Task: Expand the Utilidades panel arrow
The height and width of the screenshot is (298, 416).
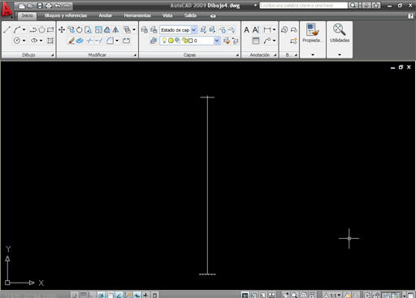Action: coord(340,54)
